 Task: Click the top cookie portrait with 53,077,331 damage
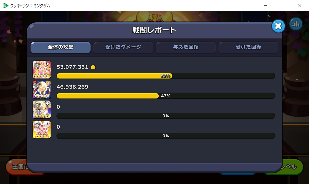coord(42,69)
